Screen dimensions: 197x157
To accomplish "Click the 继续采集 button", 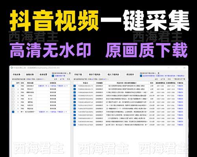I will tap(30, 75).
